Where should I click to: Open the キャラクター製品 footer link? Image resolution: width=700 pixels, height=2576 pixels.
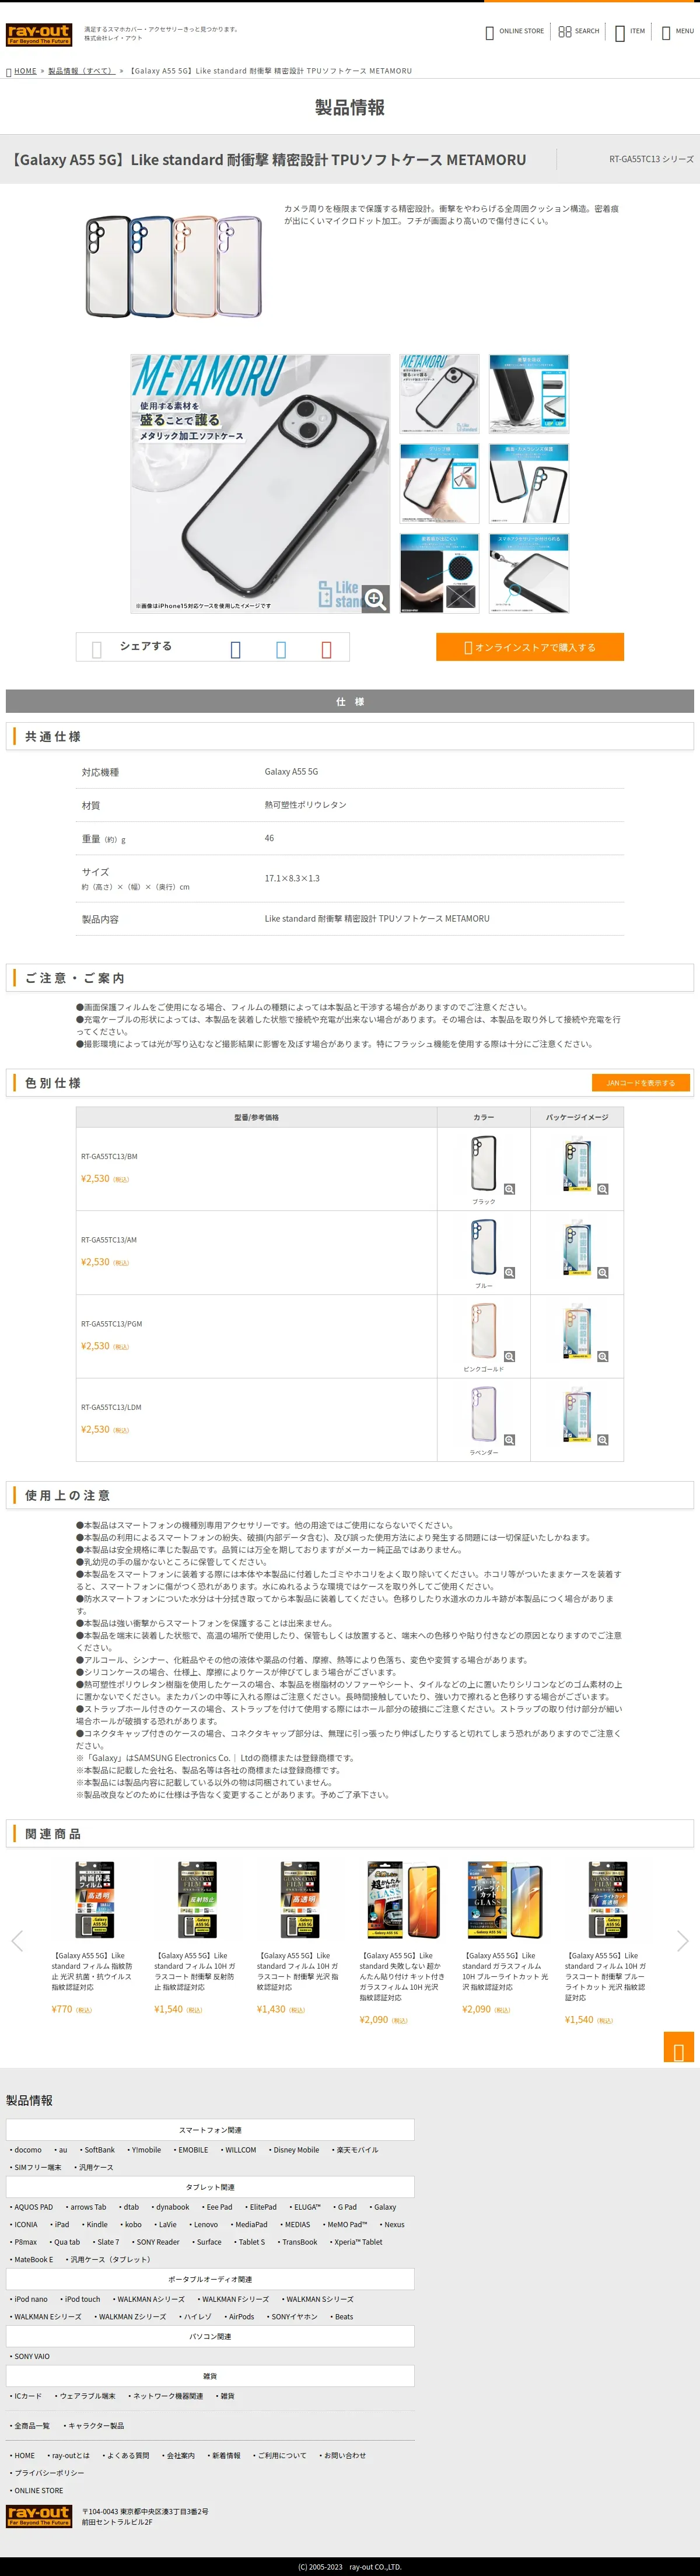tap(96, 2425)
